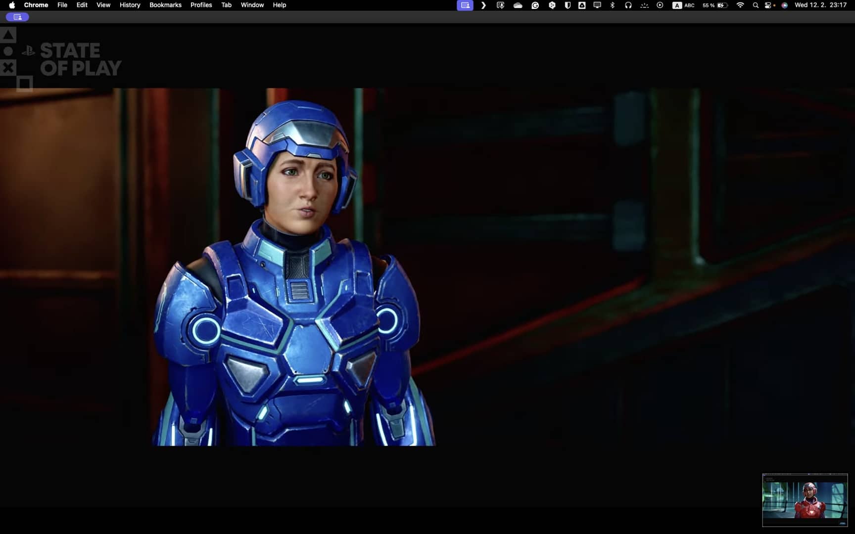Open the File menu
The height and width of the screenshot is (534, 855).
(x=62, y=5)
